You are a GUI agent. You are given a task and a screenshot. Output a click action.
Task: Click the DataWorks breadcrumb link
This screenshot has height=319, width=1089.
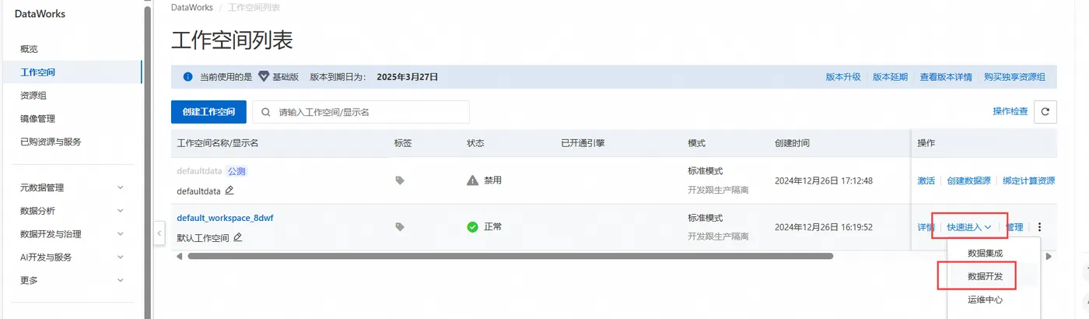coord(191,7)
